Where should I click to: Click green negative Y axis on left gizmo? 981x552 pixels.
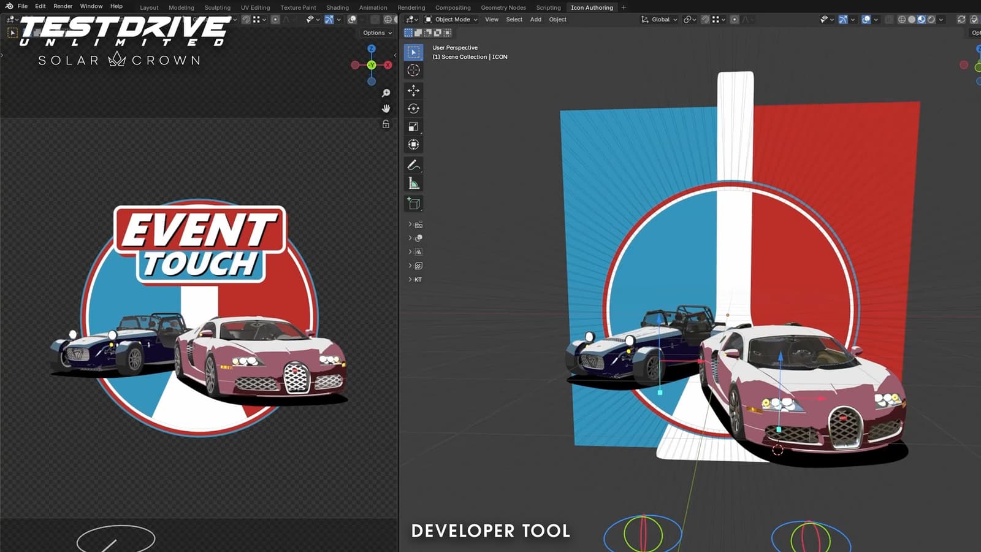click(x=372, y=65)
